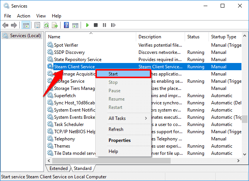This screenshot has width=249, height=181.
Task: Click gear icon beside TCP/IP NetBIOS Helper
Action: [x=50, y=132]
